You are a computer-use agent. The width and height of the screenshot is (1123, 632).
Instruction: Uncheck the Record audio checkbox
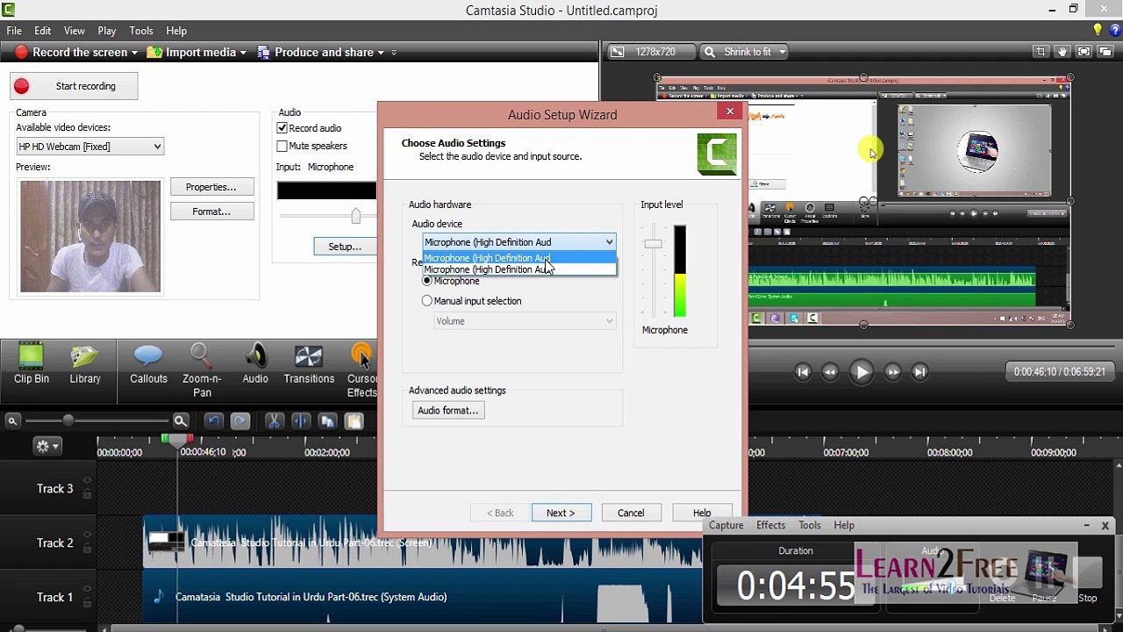(x=282, y=128)
